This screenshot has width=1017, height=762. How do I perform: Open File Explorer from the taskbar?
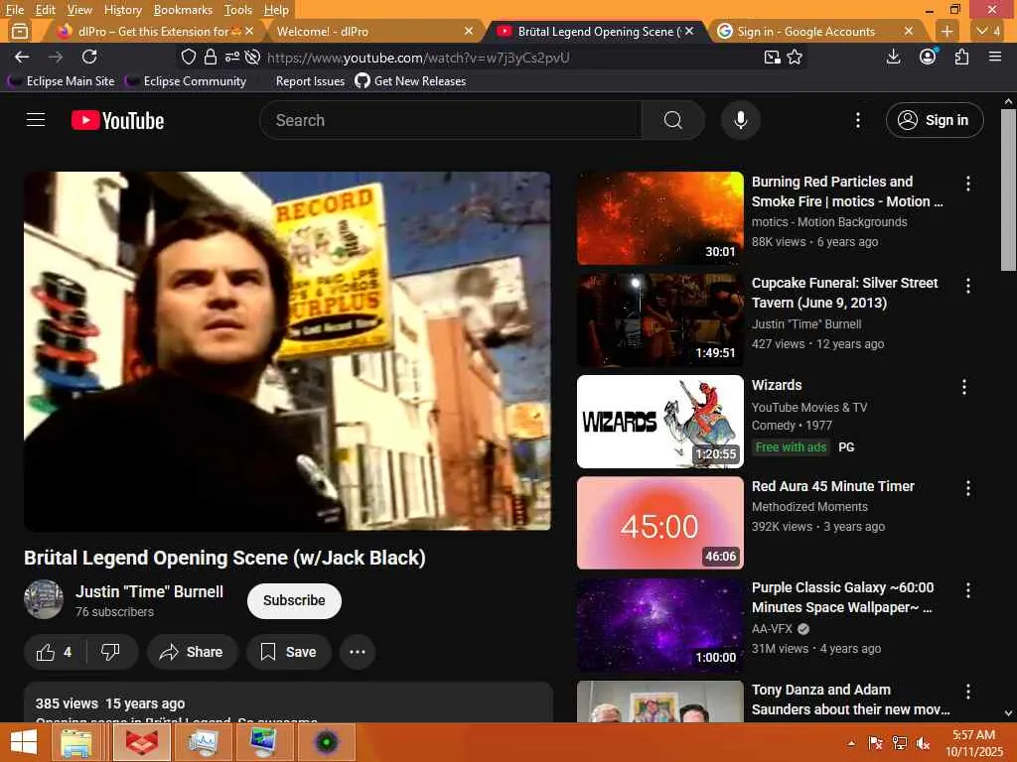pos(77,742)
